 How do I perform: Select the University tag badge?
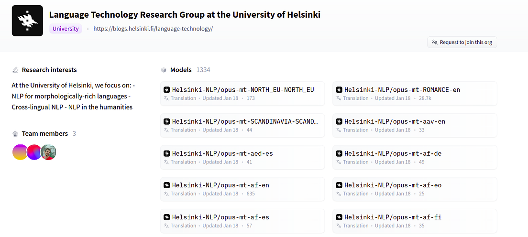(66, 29)
